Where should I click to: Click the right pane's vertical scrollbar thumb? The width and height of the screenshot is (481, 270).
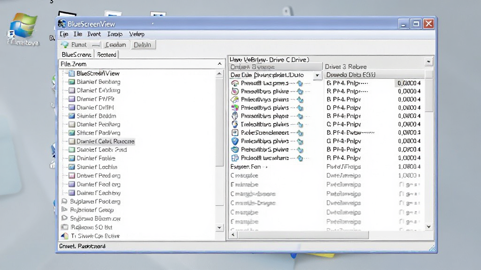(x=429, y=95)
